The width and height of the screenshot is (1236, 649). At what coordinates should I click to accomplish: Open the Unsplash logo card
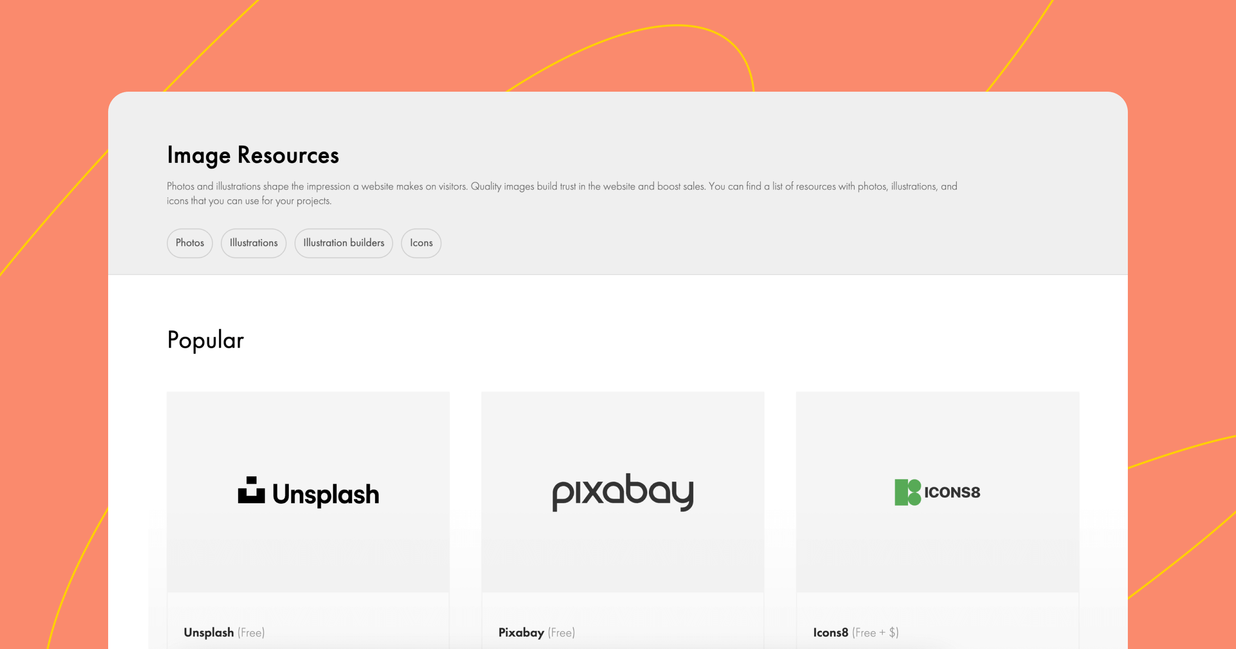click(308, 492)
